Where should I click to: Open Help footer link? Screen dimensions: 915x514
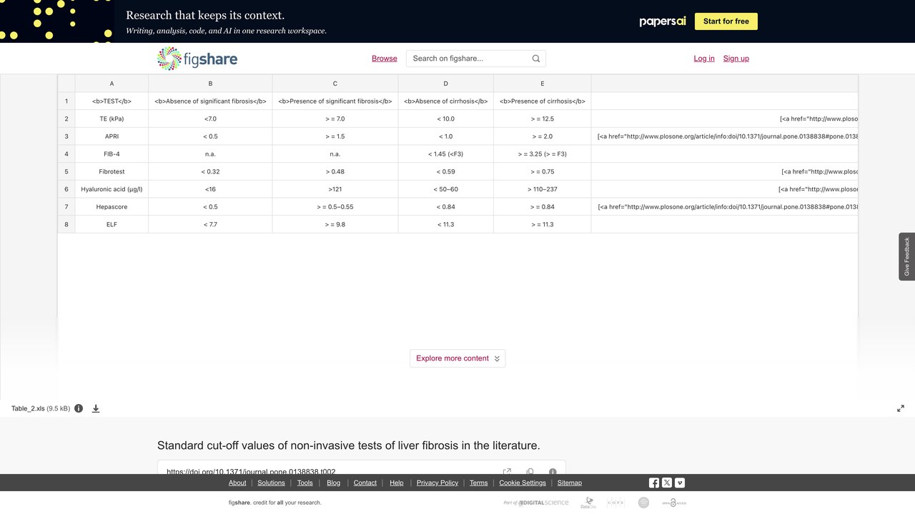pos(397,483)
